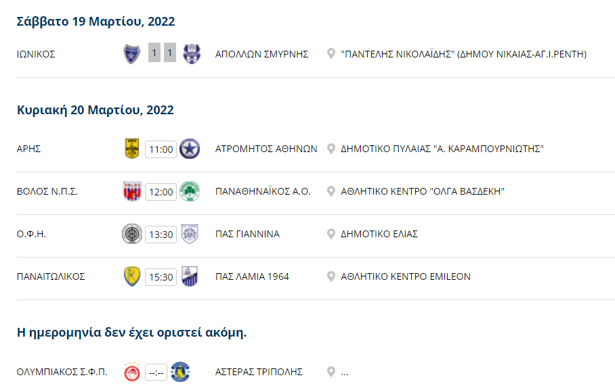Viewport: 615px width, 386px height.
Task: Click the Panetolikos yellow shield crest
Action: pos(132,276)
